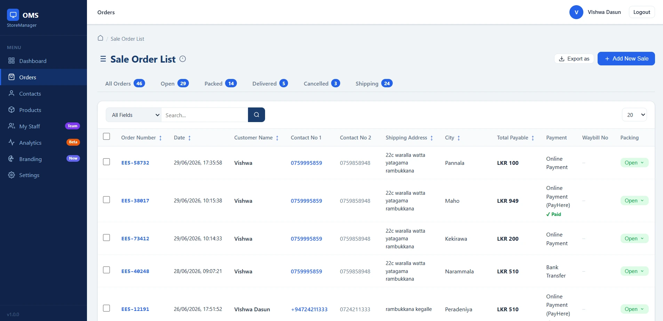This screenshot has height=321, width=663.
Task: Click the home breadcrumb icon
Action: click(x=101, y=38)
